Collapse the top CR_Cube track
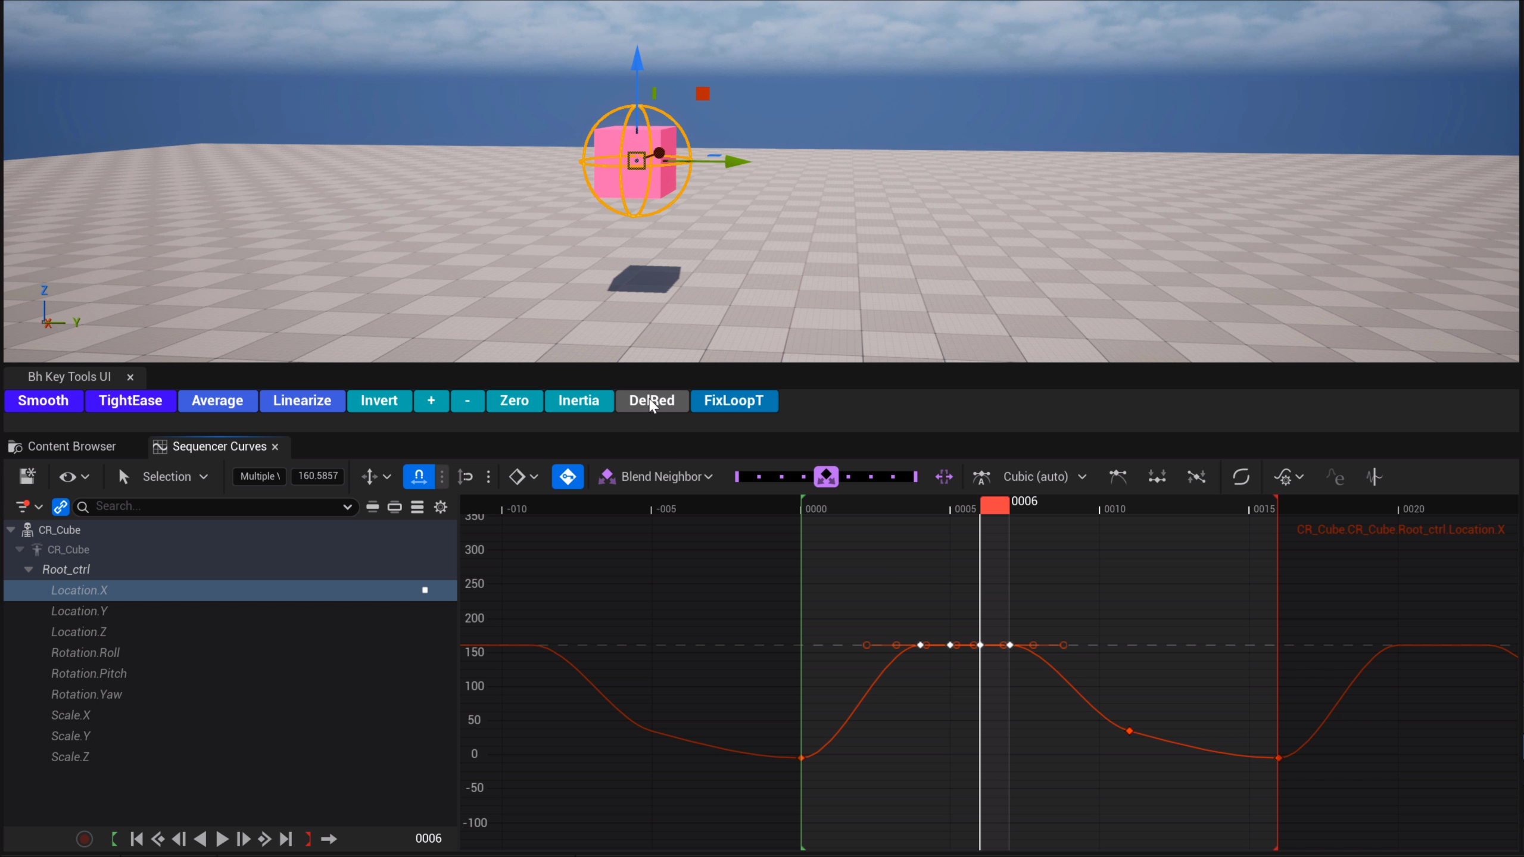This screenshot has height=857, width=1524. click(11, 530)
